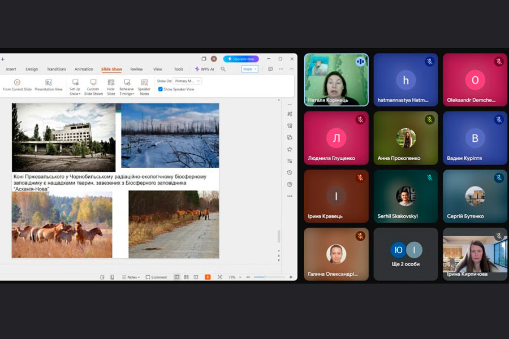Switch to the Transitions tab
509x339 pixels.
click(57, 69)
